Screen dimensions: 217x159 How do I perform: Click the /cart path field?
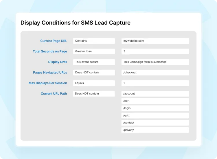click(155, 101)
